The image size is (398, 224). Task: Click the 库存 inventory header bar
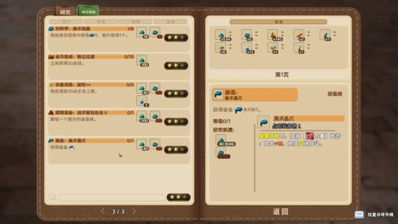point(278,22)
